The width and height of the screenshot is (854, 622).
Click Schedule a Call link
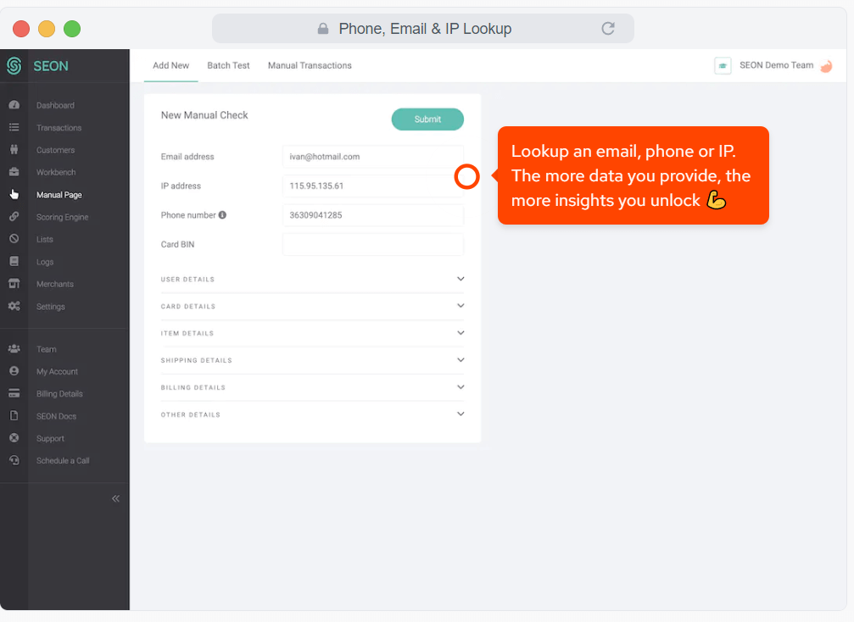(63, 460)
